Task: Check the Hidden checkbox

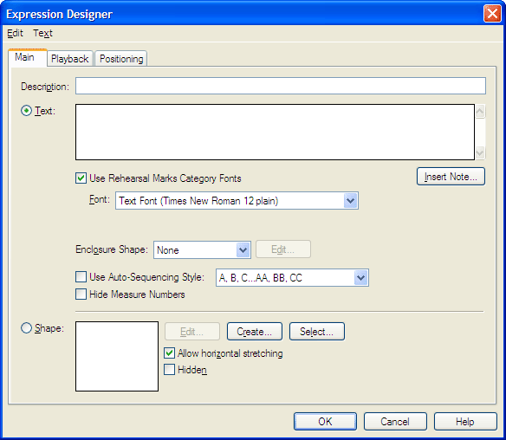Action: point(169,370)
